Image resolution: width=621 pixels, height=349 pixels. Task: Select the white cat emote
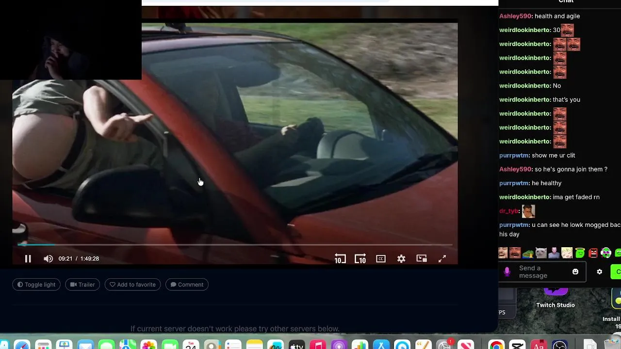tap(541, 253)
